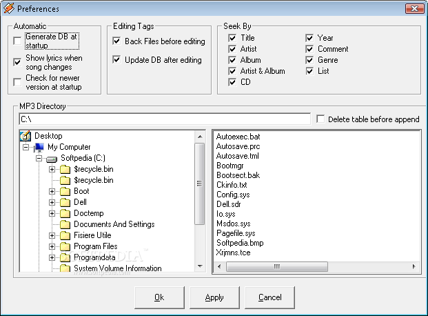Expand the Program Files folder node

(52, 246)
